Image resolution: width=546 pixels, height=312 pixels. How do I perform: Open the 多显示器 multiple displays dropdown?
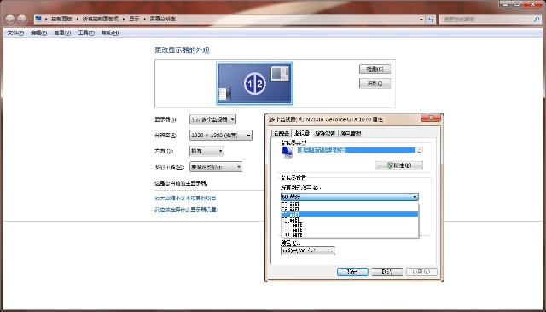coord(216,167)
